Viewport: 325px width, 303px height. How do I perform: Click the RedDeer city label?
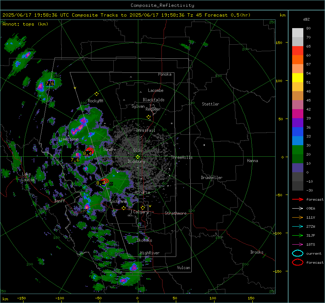coord(153,109)
